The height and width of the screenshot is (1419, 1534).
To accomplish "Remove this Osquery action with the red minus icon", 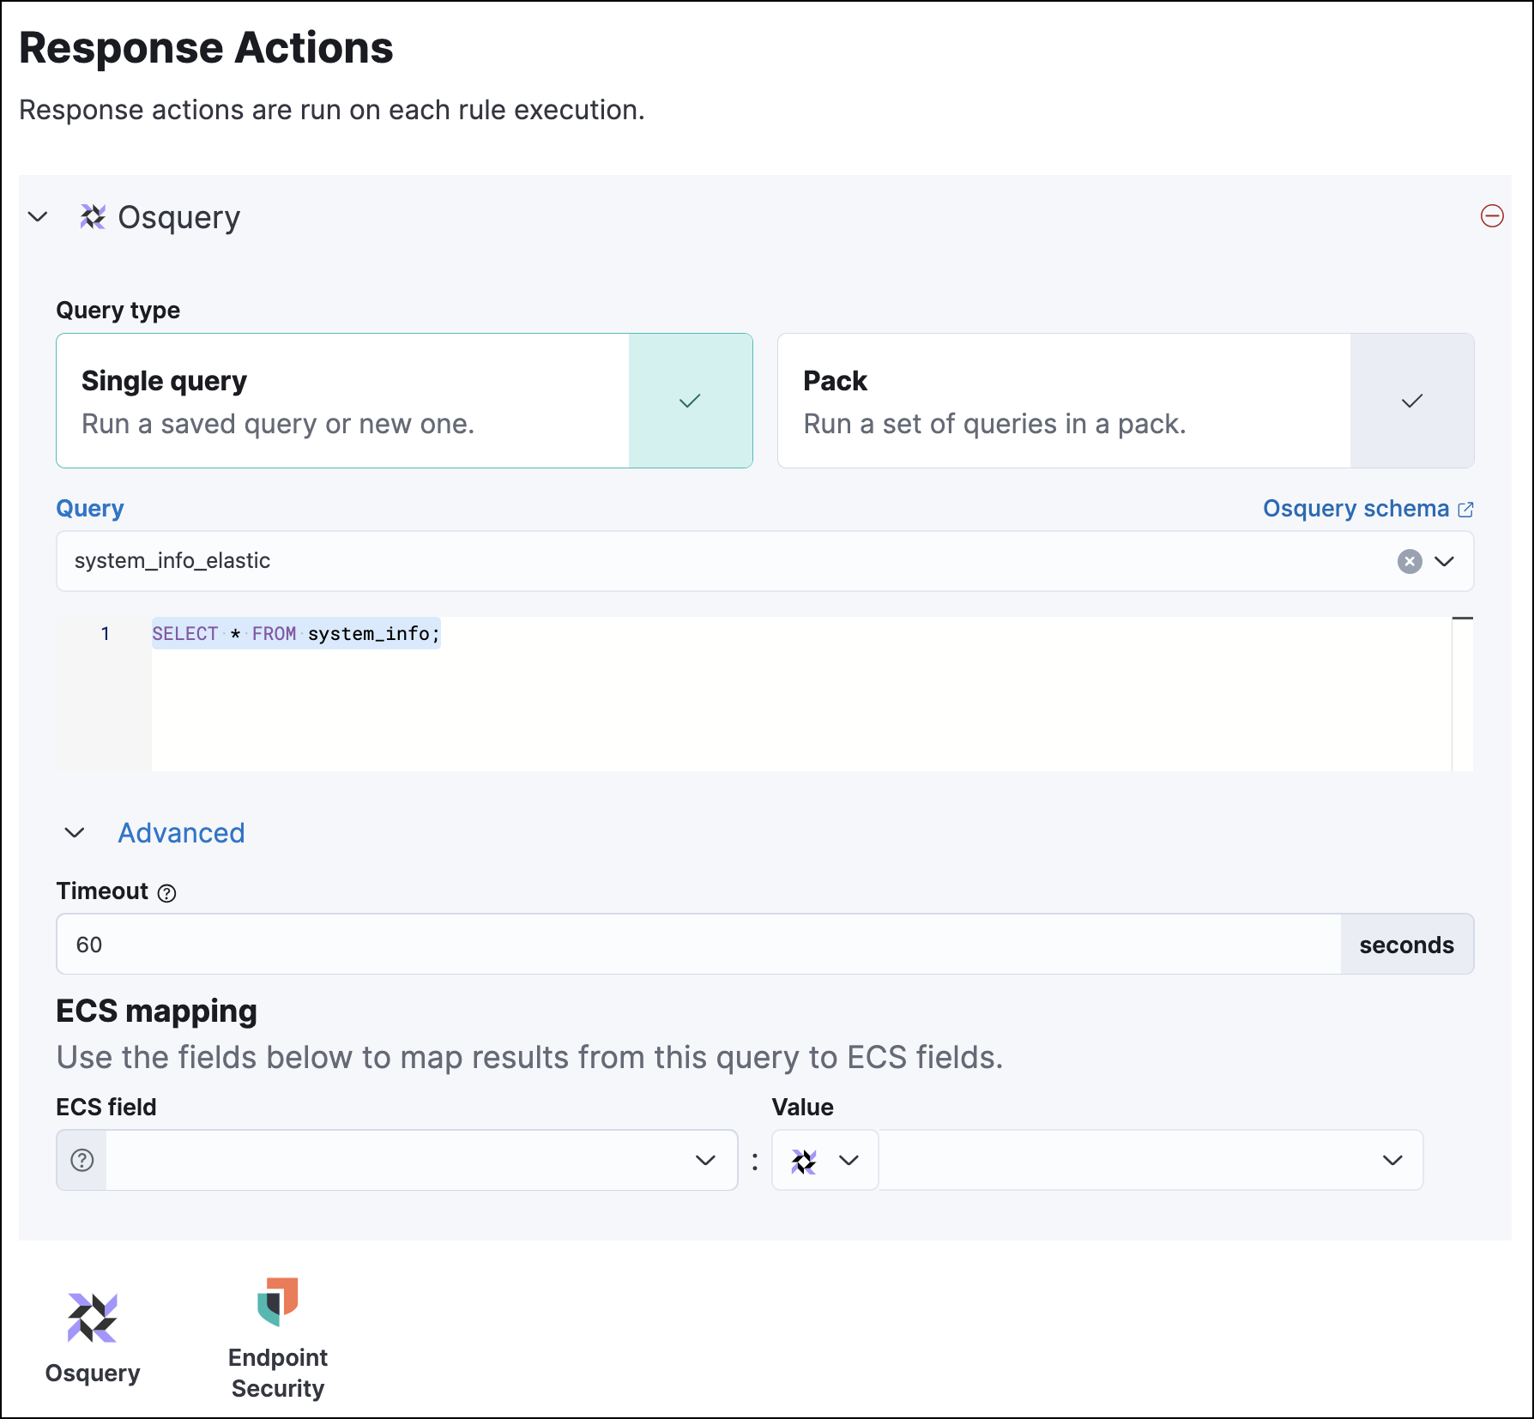I will coord(1490,217).
